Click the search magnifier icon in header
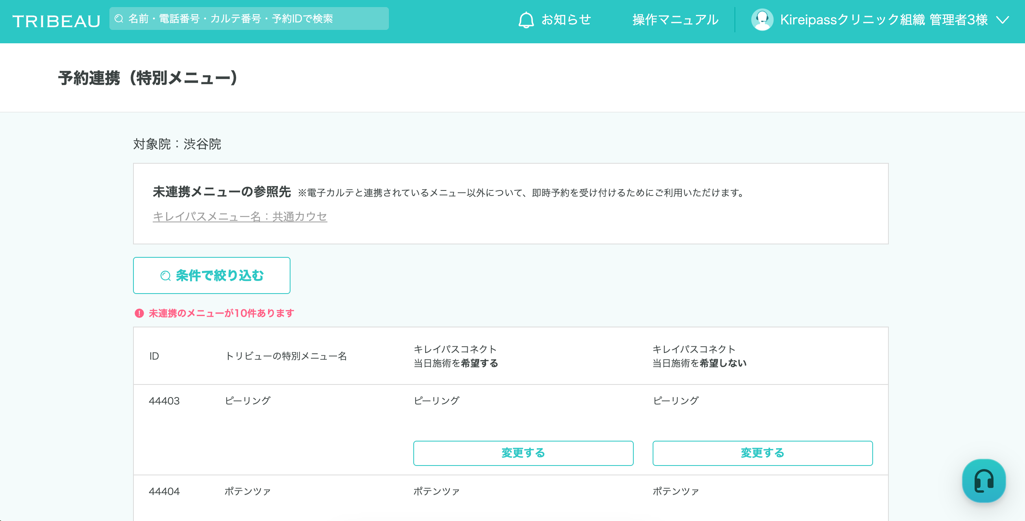The image size is (1025, 521). pos(118,19)
